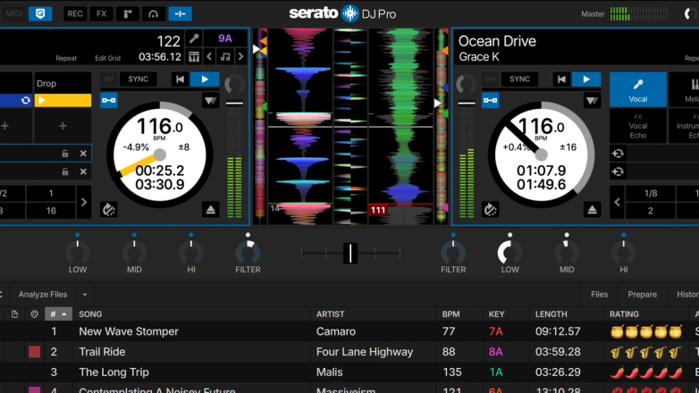Shift key up with right arrow beside note
This screenshot has width=699, height=393.
coord(240,56)
